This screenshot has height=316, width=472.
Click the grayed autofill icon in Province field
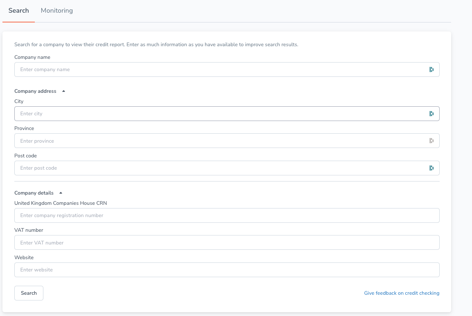click(431, 140)
